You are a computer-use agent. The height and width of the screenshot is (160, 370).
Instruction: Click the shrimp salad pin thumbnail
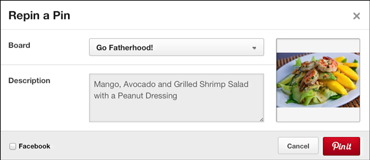point(318,80)
